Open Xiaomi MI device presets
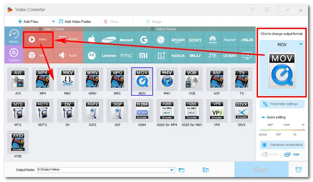Image resolution: width=313 pixels, height=182 pixels. click(x=144, y=55)
